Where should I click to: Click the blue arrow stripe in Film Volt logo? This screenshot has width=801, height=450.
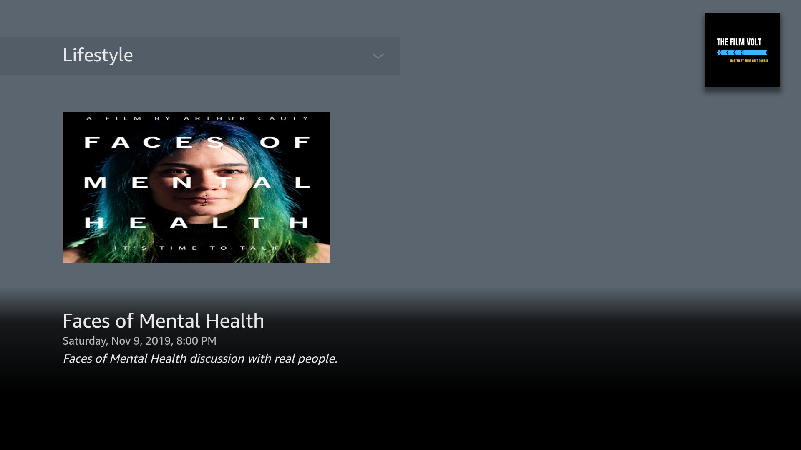[x=742, y=52]
